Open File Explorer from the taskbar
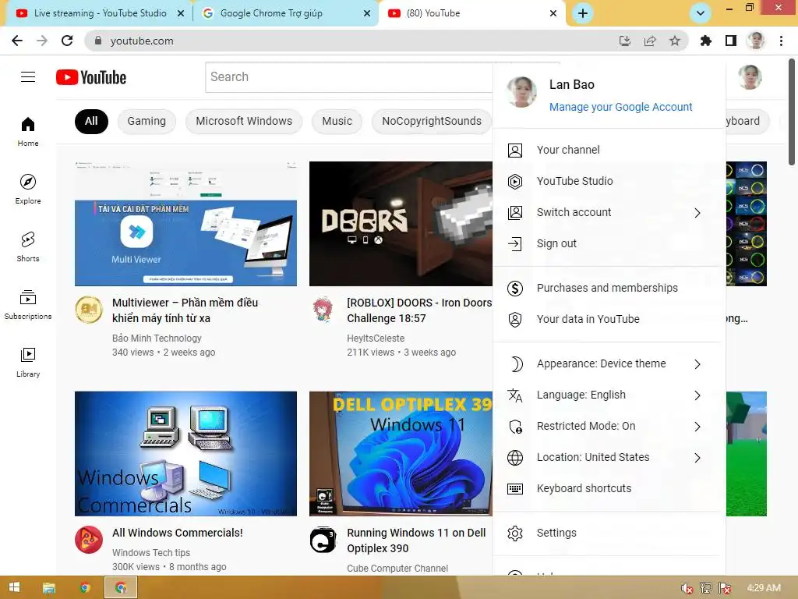 [49, 588]
